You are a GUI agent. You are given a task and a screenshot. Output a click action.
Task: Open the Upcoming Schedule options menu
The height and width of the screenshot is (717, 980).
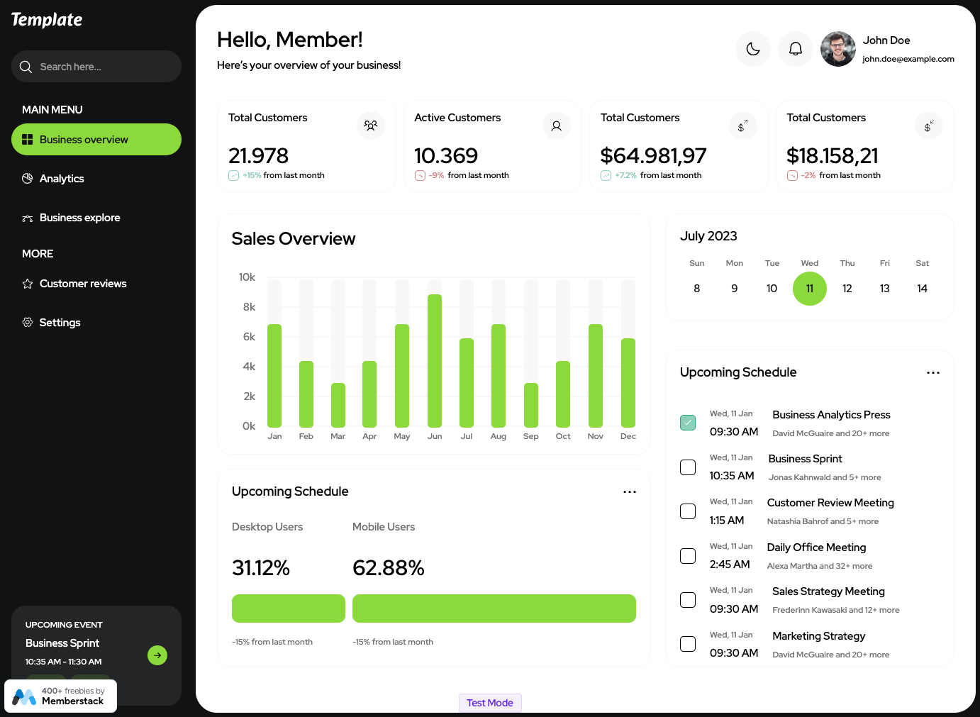click(x=932, y=372)
